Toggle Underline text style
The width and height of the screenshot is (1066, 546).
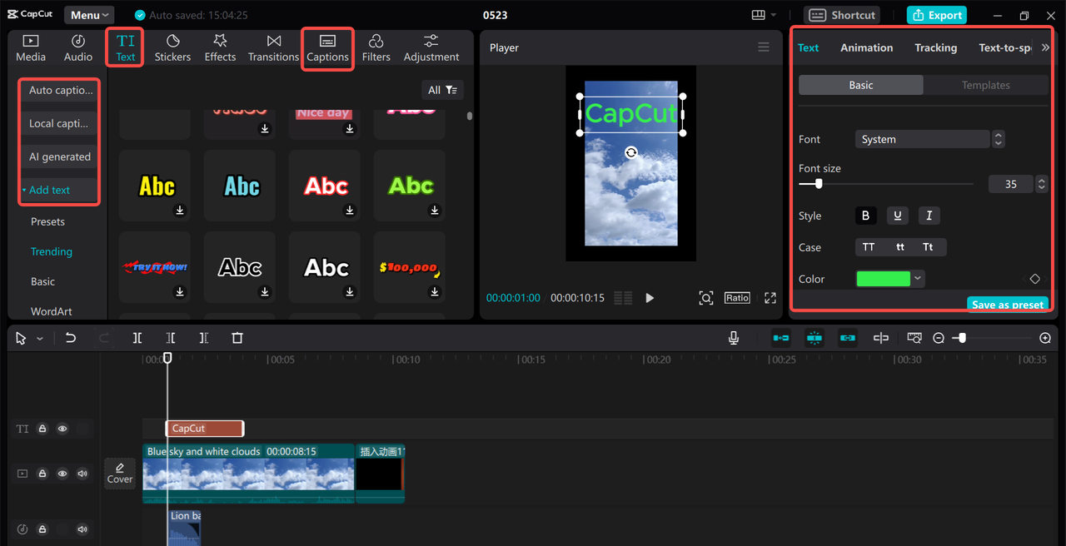tap(897, 216)
